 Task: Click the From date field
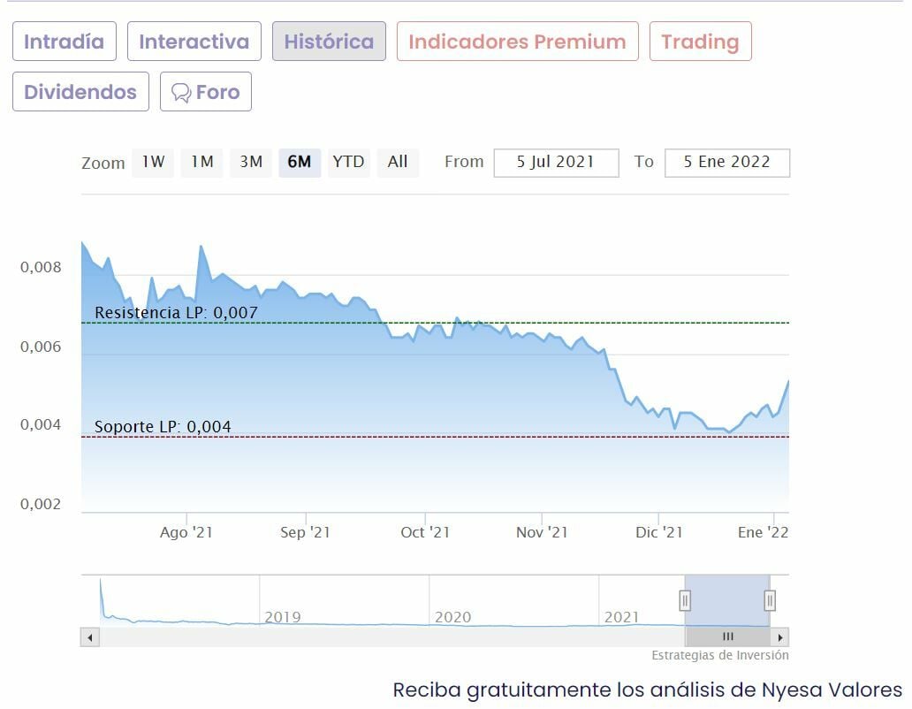(556, 163)
